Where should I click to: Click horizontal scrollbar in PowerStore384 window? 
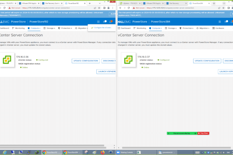176,148
